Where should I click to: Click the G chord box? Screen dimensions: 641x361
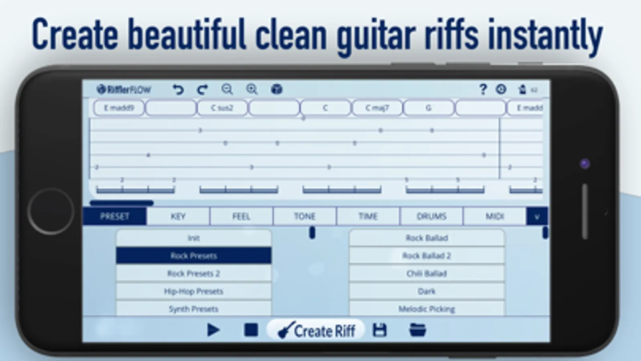(x=429, y=108)
